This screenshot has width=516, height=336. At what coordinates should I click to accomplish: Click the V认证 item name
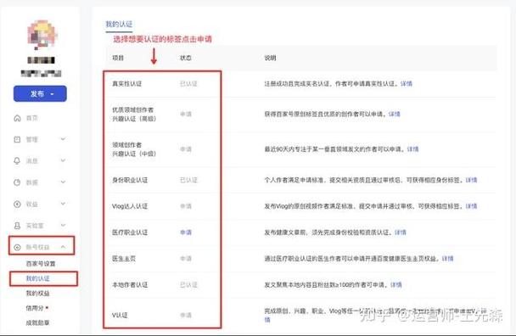pyautogui.click(x=120, y=315)
